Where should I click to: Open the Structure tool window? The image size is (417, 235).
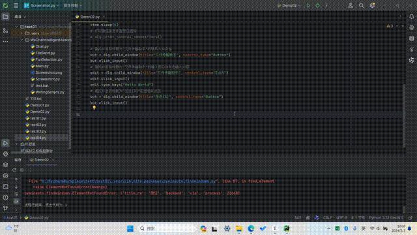(5, 31)
